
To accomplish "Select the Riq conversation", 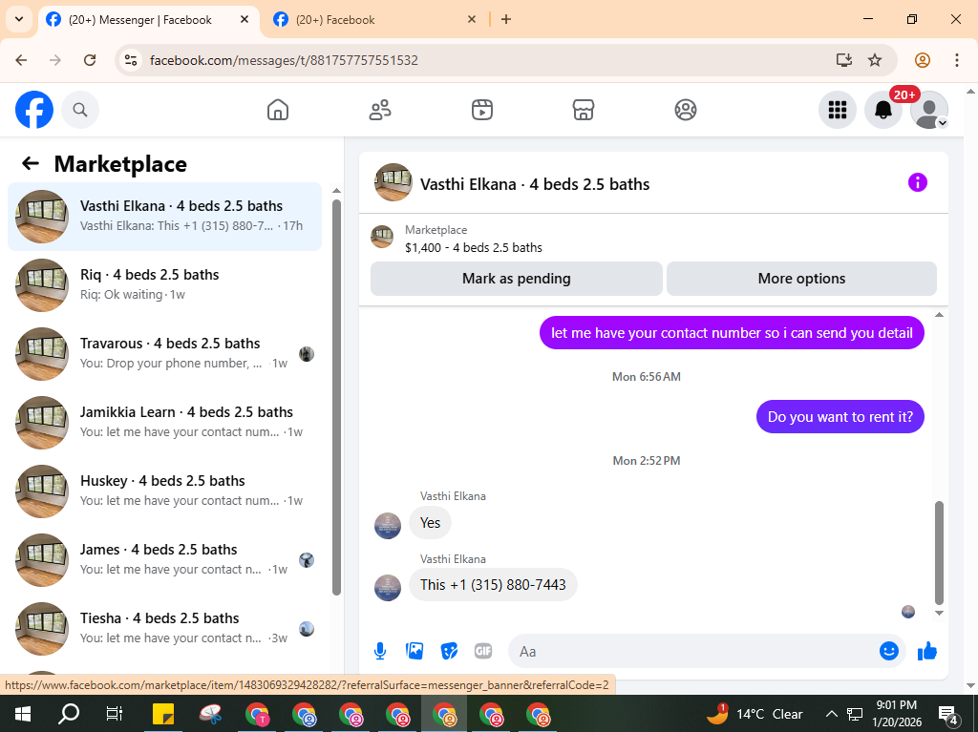I will [x=164, y=285].
